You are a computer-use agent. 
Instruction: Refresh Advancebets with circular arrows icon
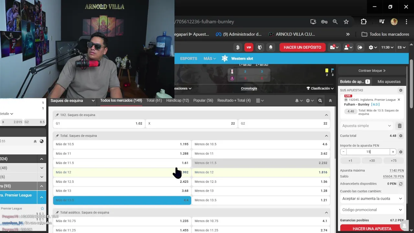400,184
